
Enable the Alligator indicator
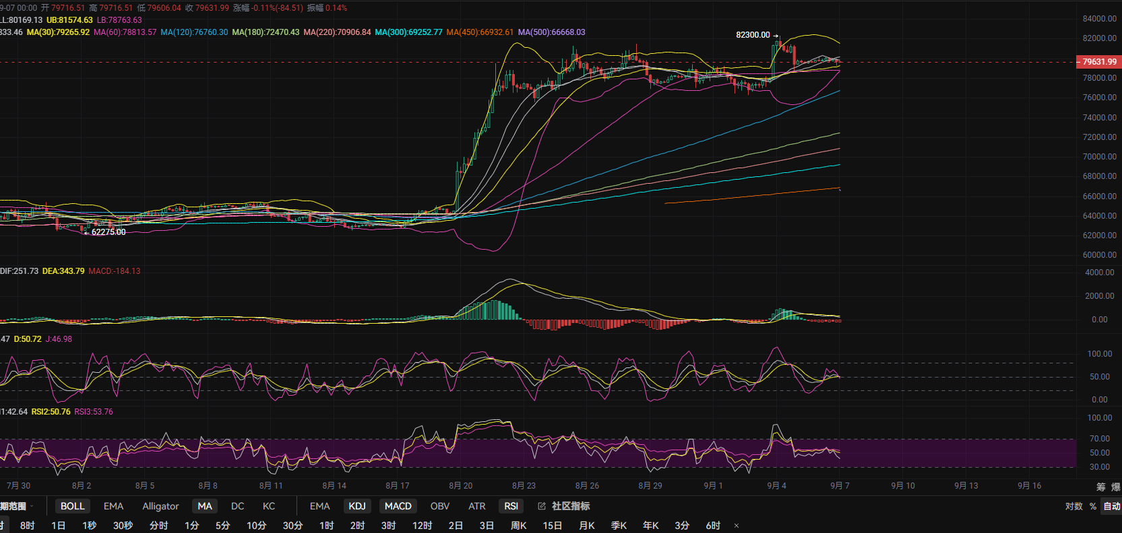160,506
